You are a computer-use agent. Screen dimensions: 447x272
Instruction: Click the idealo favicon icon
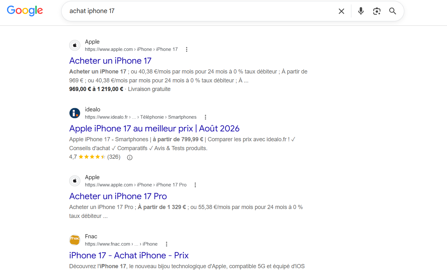(x=75, y=113)
